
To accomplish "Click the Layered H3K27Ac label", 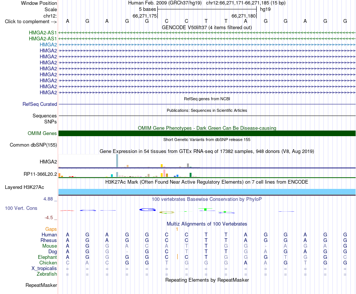I will click(24, 187).
